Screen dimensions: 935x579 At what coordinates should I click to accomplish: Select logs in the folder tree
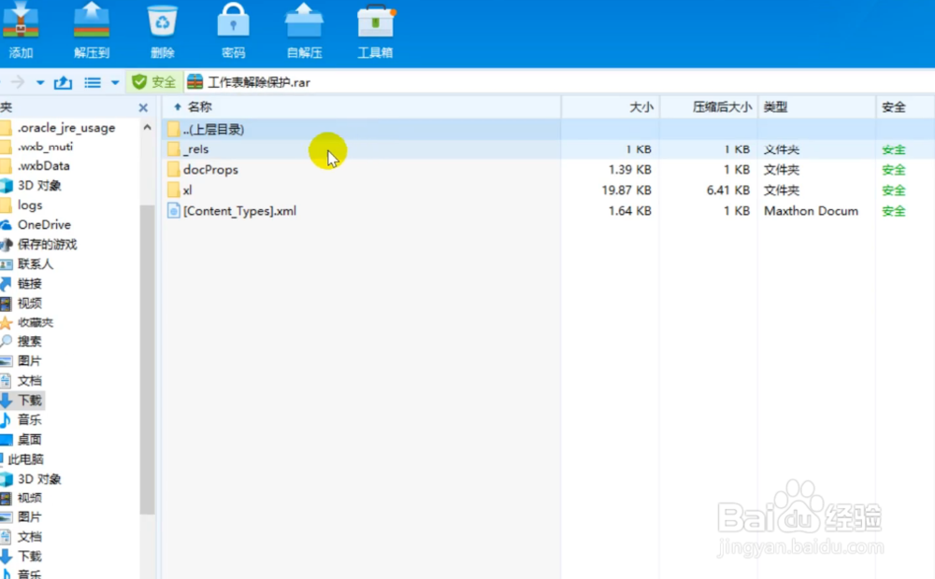pos(30,205)
